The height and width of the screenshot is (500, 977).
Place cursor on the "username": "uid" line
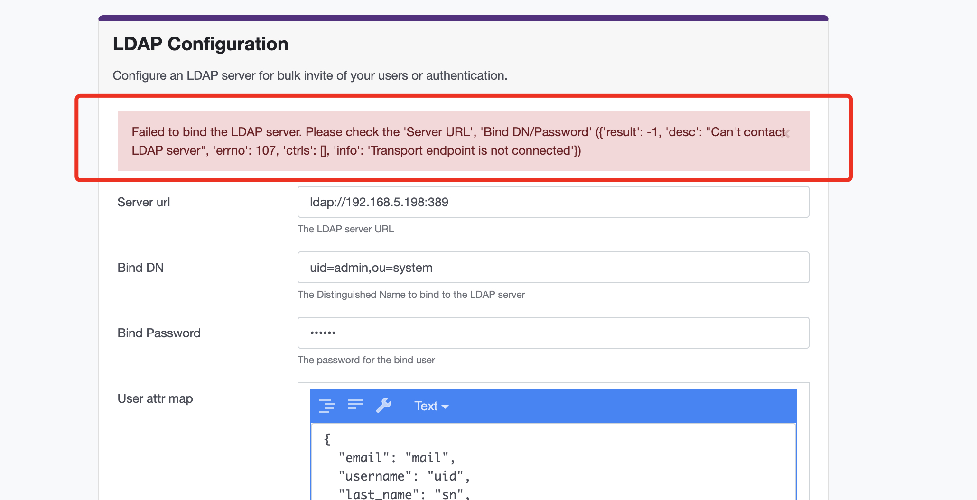tap(404, 476)
